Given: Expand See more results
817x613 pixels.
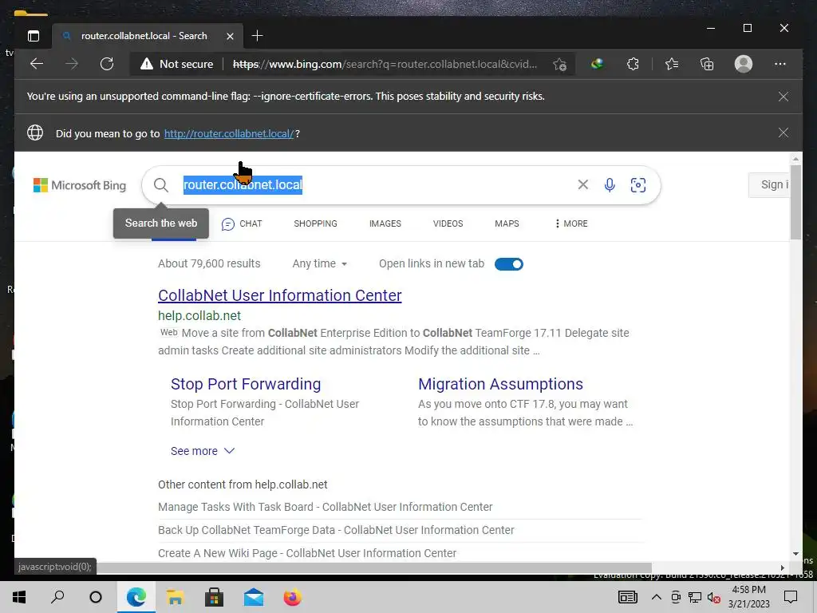Looking at the screenshot, I should 203,451.
